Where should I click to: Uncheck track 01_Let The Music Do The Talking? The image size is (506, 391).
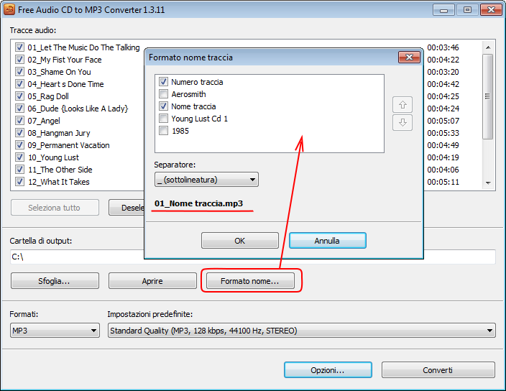pyautogui.click(x=19, y=47)
